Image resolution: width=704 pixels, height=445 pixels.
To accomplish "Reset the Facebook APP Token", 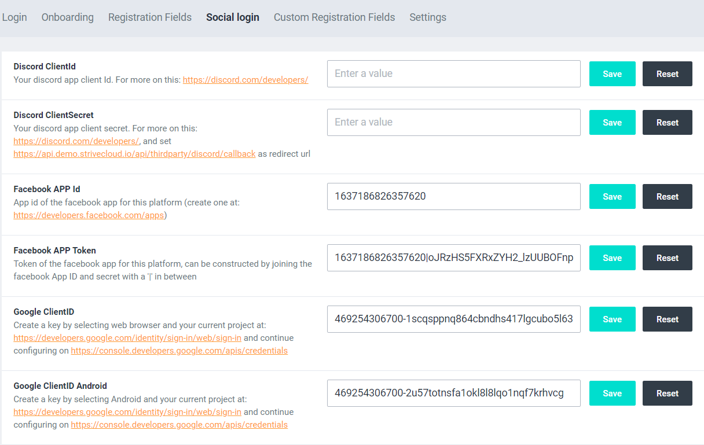I will [667, 258].
